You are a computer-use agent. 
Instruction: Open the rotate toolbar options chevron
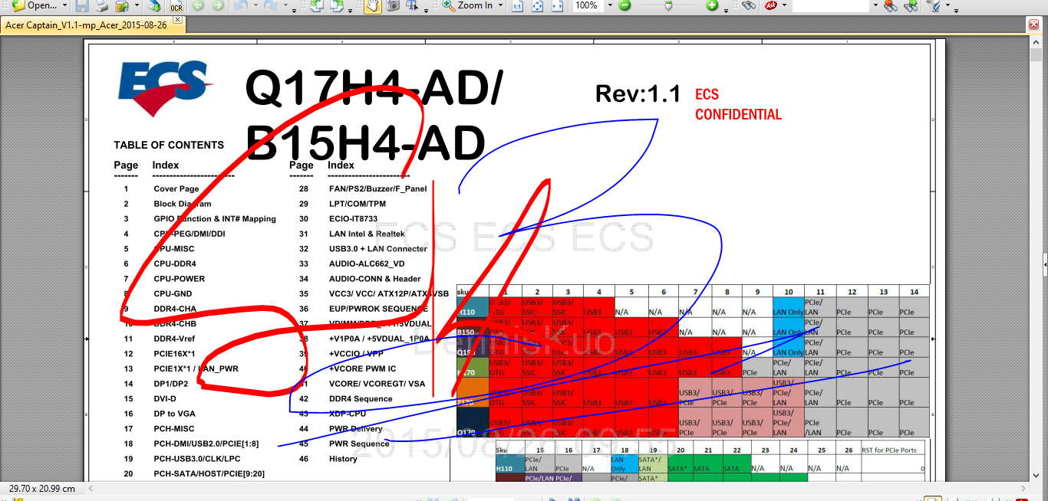tap(350, 11)
